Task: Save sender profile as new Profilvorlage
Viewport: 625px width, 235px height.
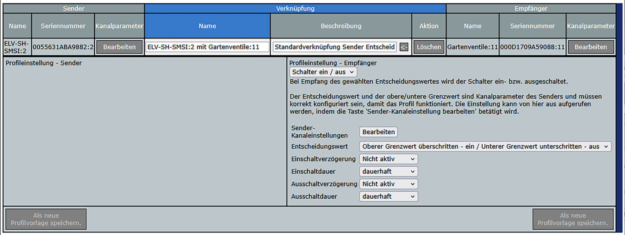Action: click(x=46, y=219)
